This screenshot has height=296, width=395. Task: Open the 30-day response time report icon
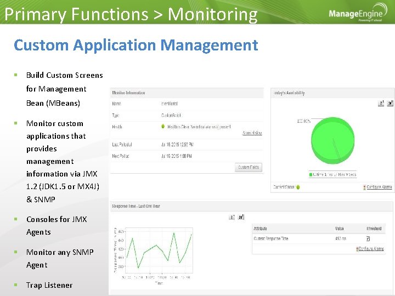click(x=241, y=217)
